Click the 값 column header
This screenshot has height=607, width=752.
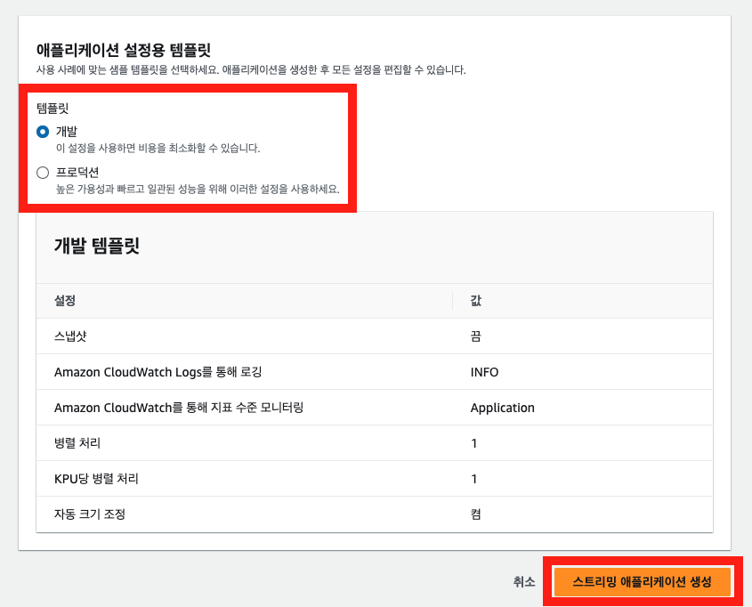coord(476,301)
